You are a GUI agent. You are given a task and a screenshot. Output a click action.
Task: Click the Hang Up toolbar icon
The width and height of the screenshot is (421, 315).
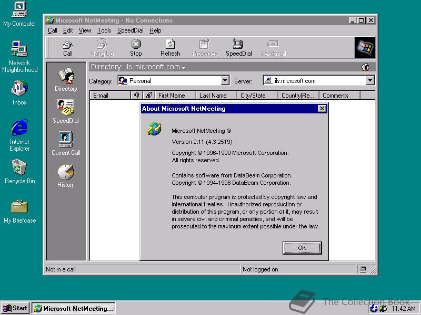[x=102, y=48]
